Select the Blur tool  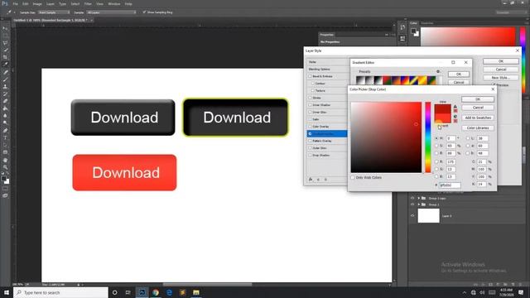point(5,116)
